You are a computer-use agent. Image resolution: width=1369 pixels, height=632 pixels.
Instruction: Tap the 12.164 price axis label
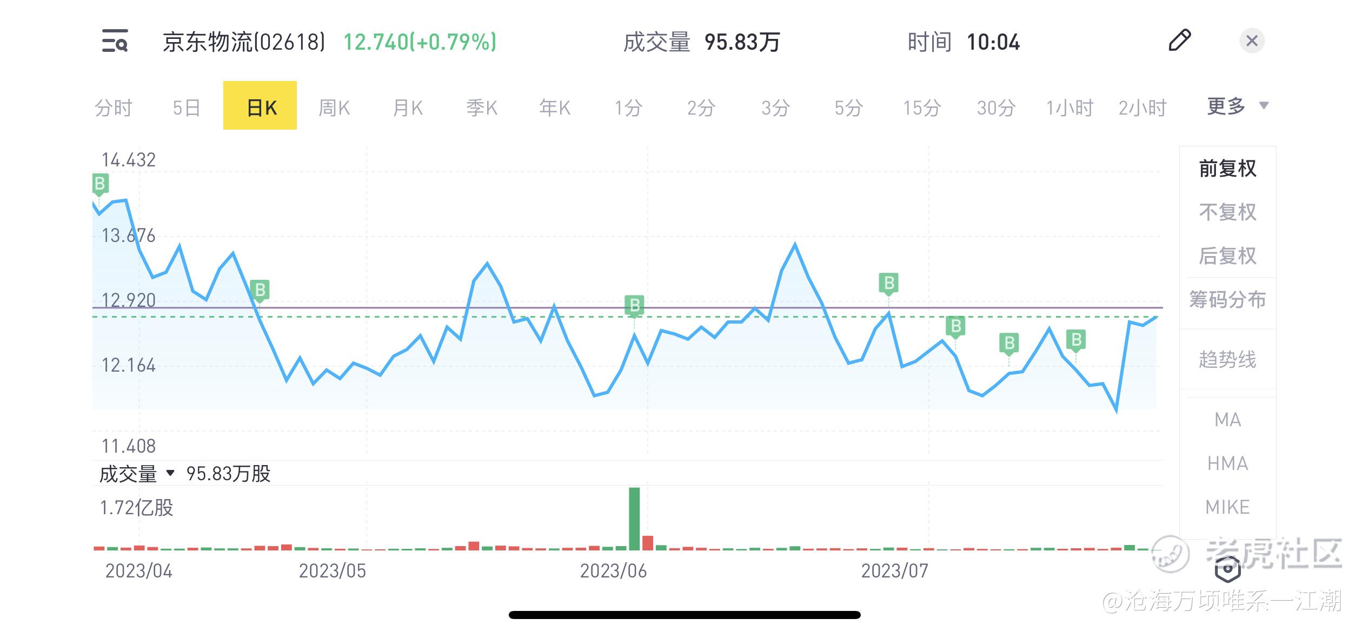pyautogui.click(x=129, y=366)
